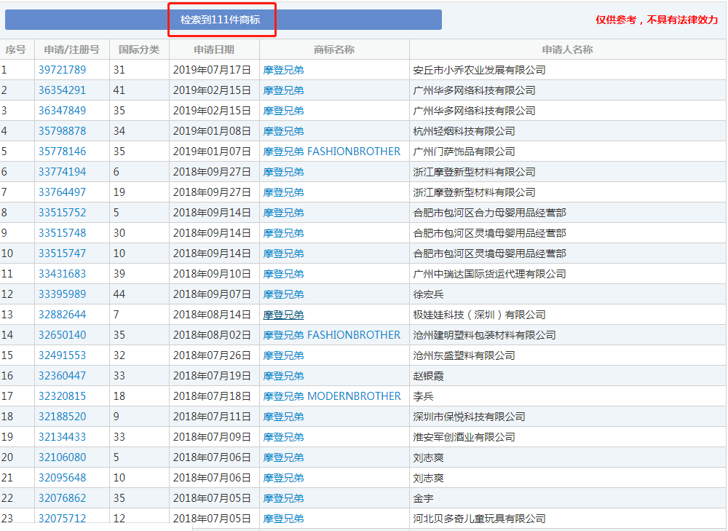Open registration number 36354291
This screenshot has height=531, width=728.
coord(62,90)
